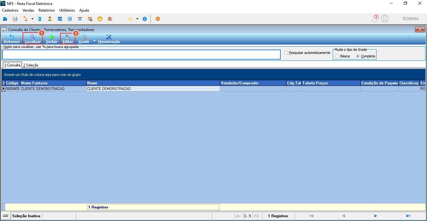Expand dropdown arrow beside hierarchy tree icon
The height and width of the screenshot is (221, 427).
pyautogui.click(x=32, y=19)
